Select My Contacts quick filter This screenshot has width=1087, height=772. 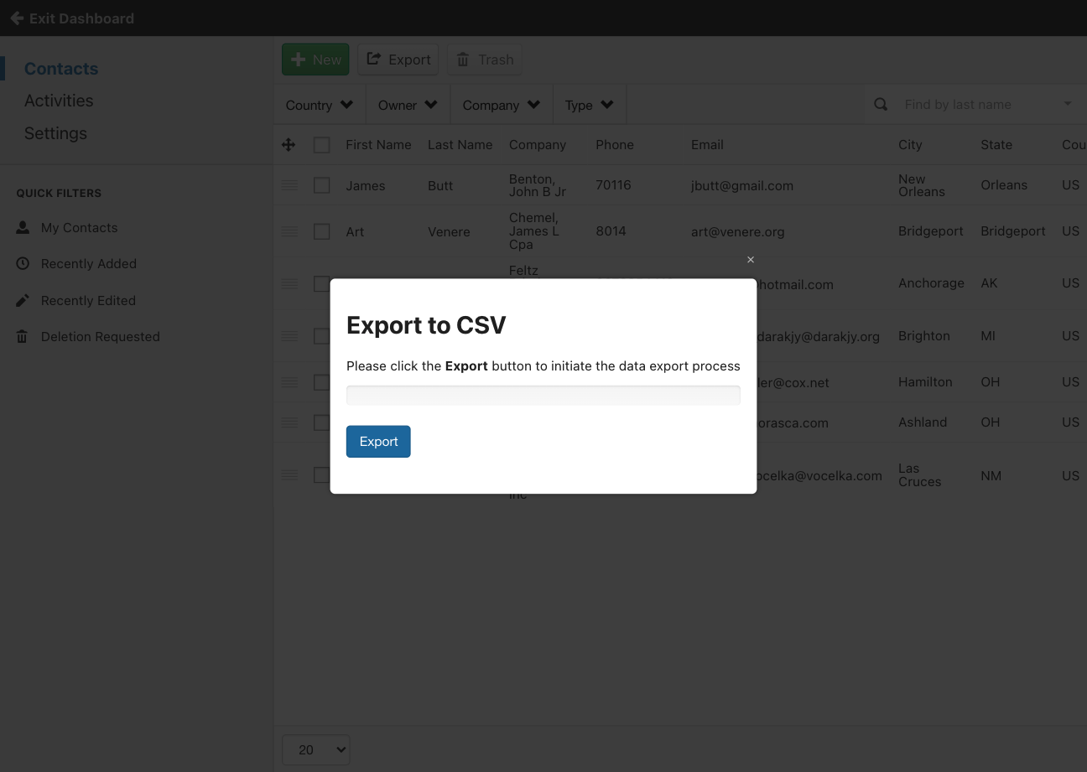pyautogui.click(x=79, y=227)
